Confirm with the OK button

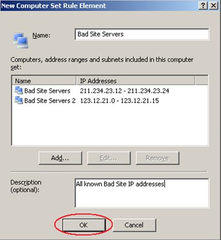tap(84, 225)
